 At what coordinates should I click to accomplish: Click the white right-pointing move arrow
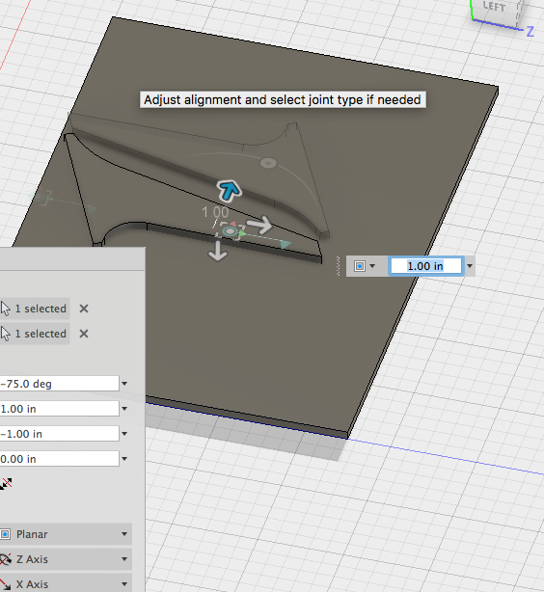259,225
